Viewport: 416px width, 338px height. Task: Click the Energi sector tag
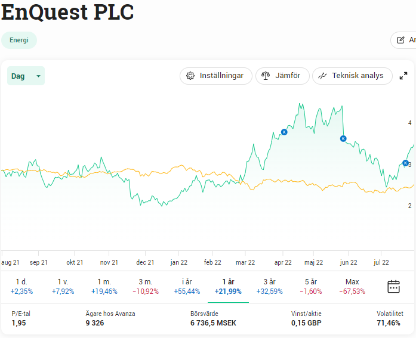(19, 40)
